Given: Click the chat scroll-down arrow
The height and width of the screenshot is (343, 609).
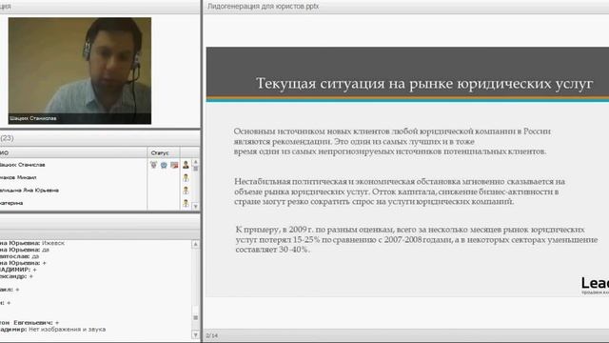Looking at the screenshot, I should point(196,334).
